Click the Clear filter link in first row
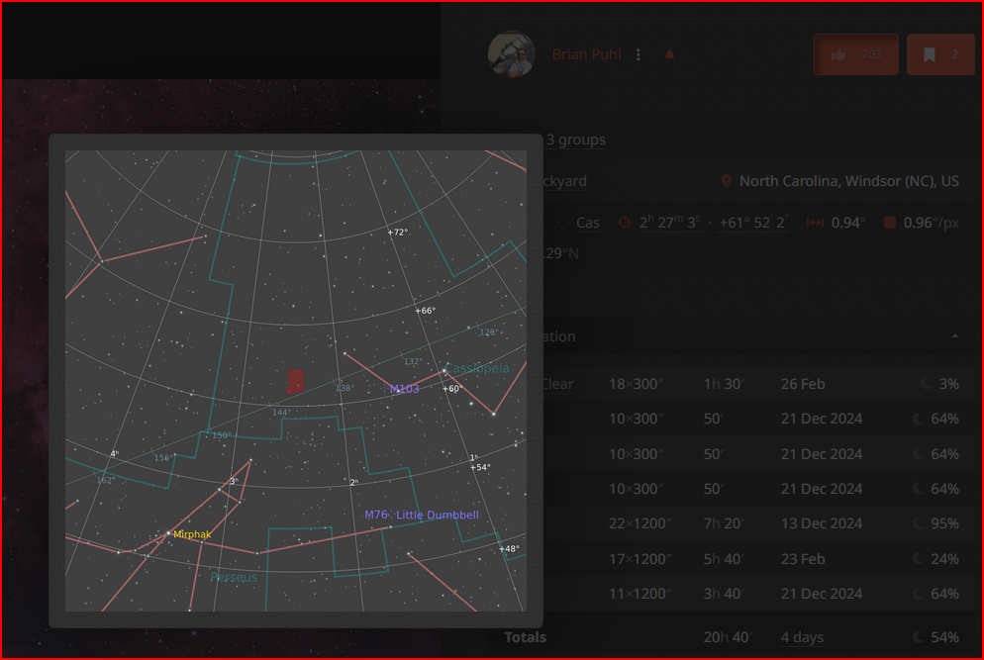This screenshot has width=984, height=660. pyautogui.click(x=558, y=384)
